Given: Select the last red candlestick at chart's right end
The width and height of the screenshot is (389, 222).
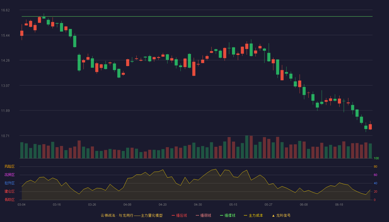Looking at the screenshot, I should pos(370,127).
